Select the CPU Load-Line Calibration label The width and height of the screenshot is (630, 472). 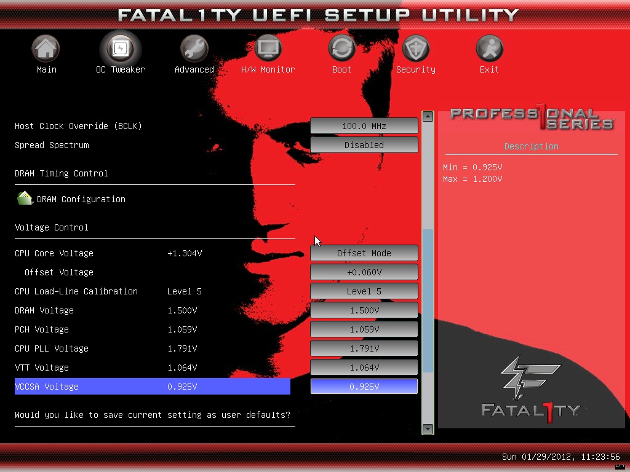(x=76, y=291)
